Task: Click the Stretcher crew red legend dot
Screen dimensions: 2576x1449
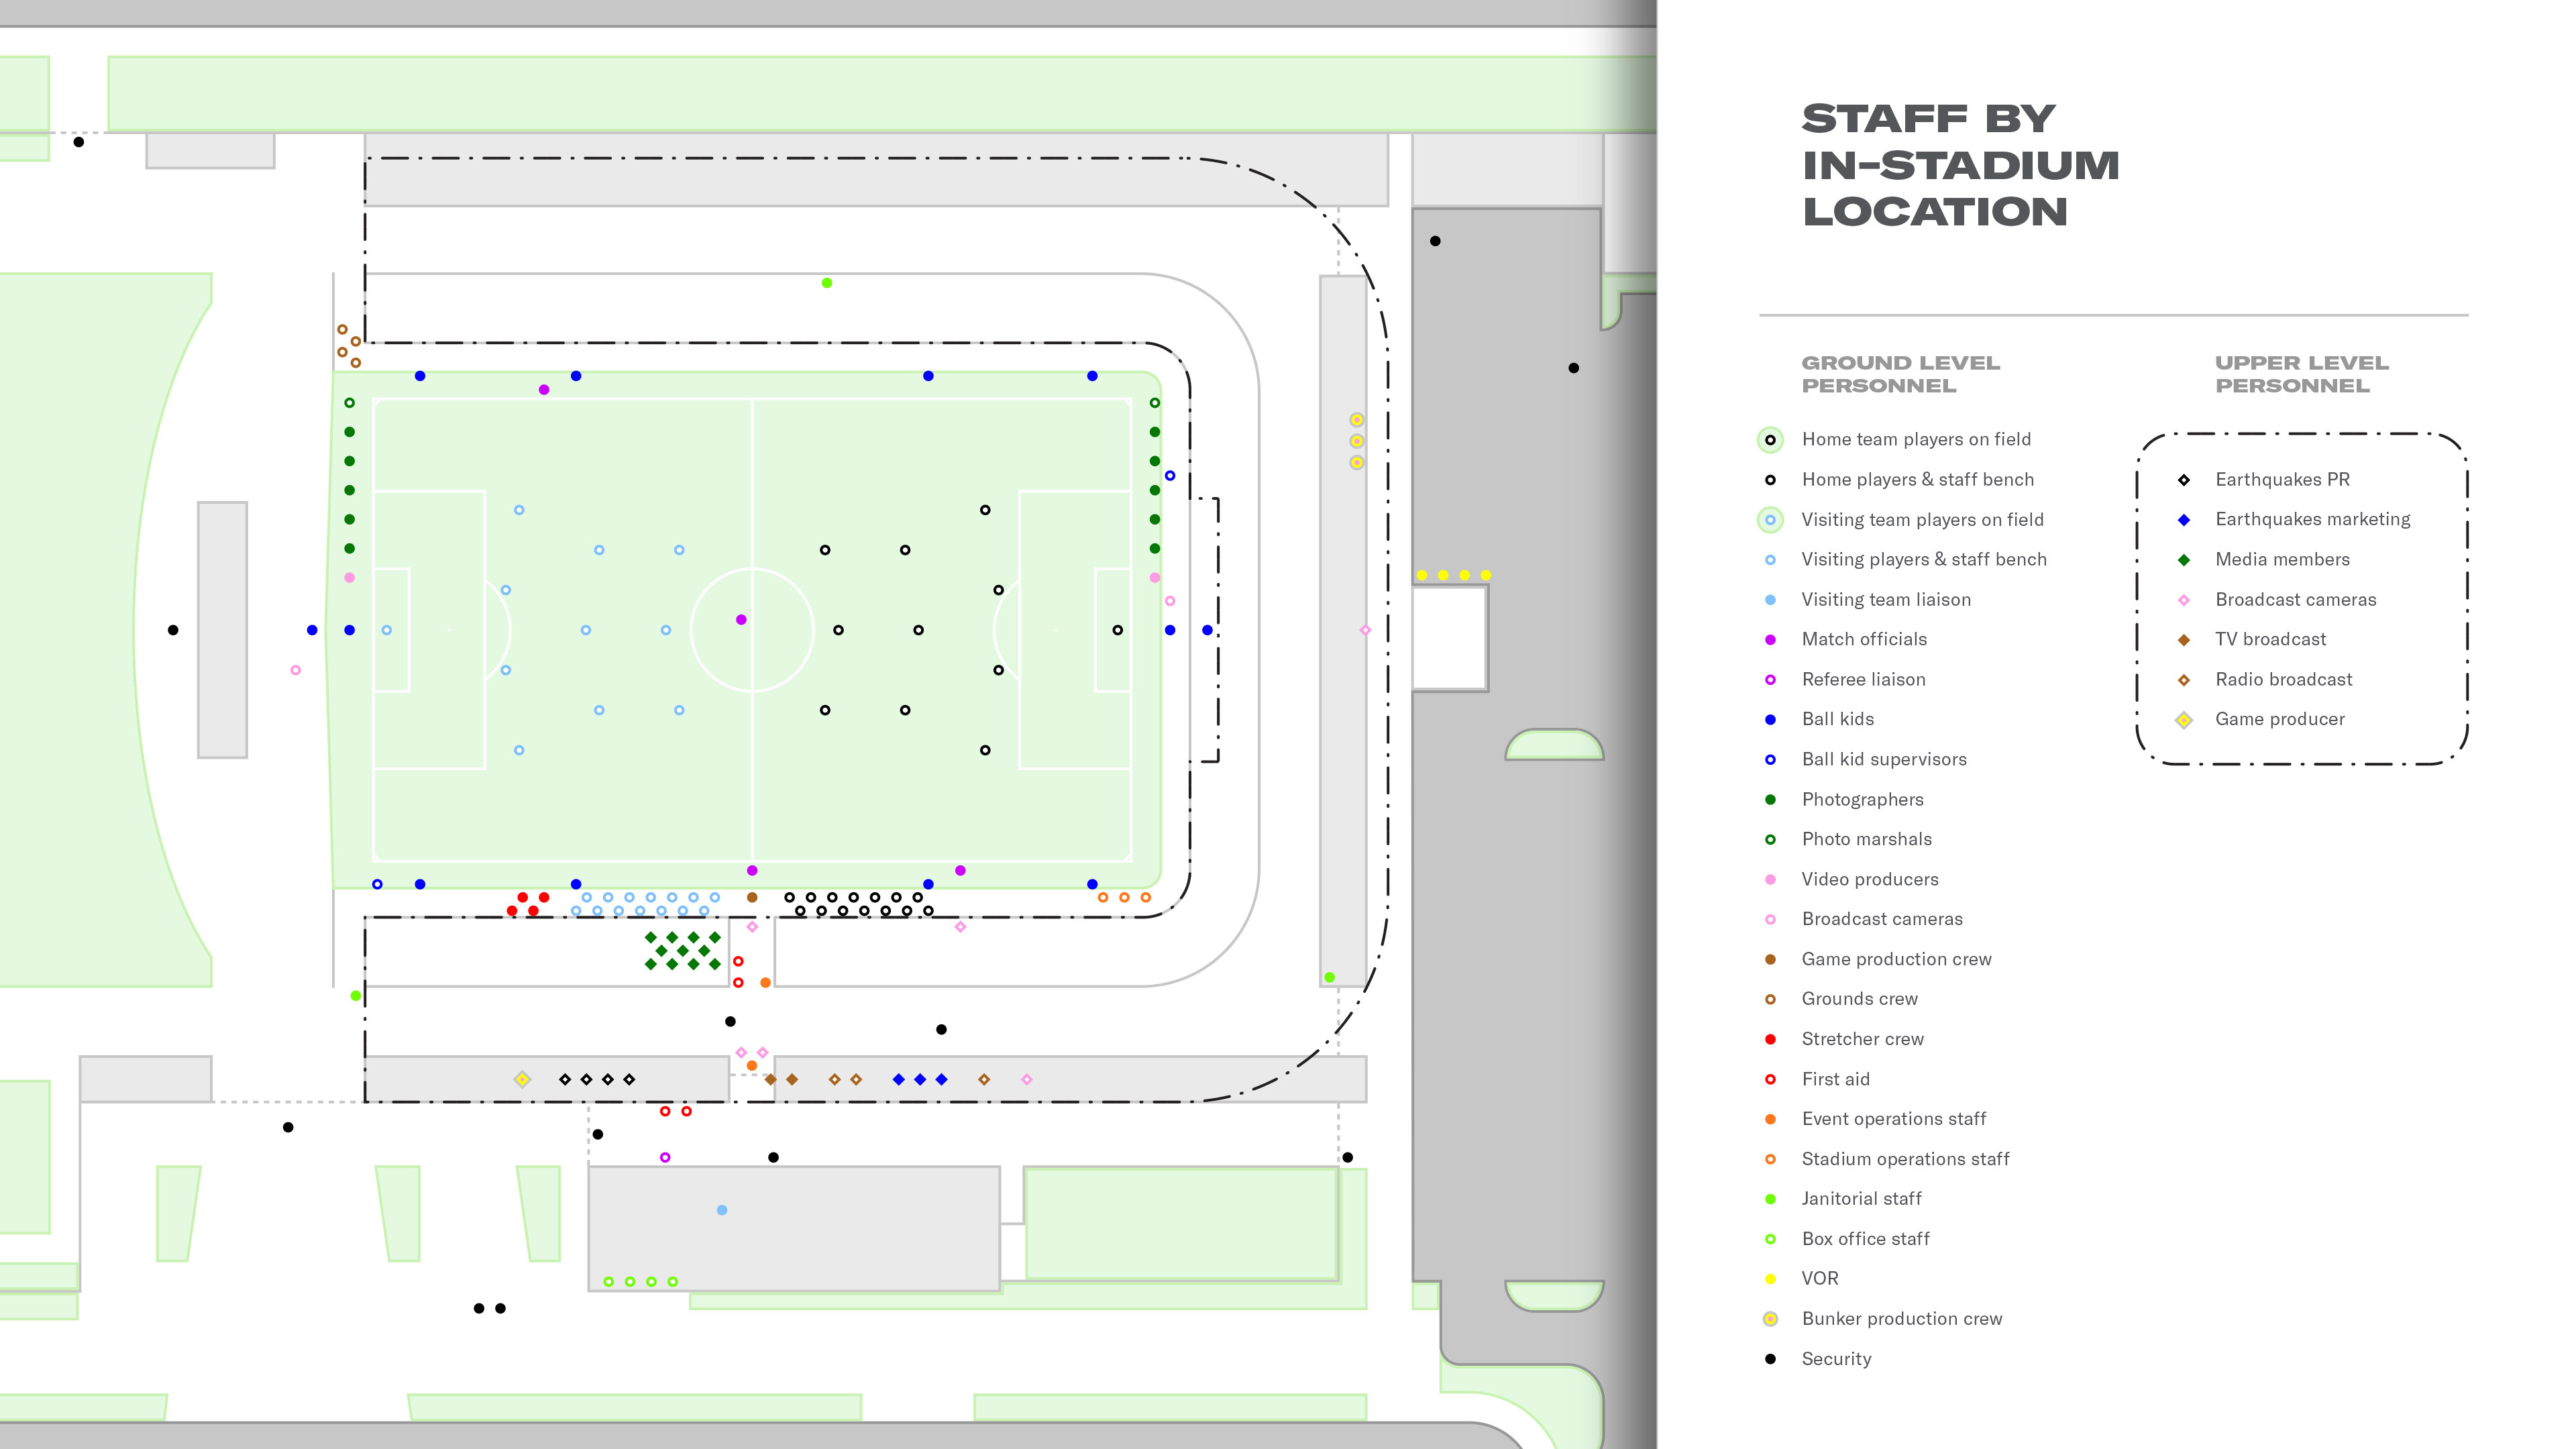Action: tap(1770, 1040)
